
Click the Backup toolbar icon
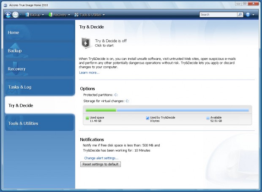click(27, 15)
